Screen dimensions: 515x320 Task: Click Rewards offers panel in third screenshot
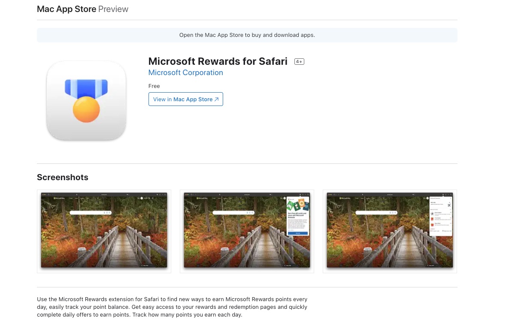click(x=441, y=216)
